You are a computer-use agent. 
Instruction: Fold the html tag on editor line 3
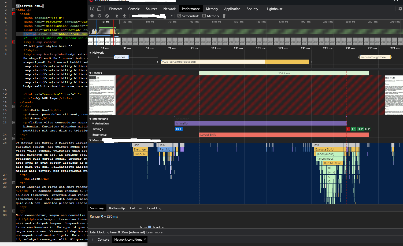[x=14, y=10]
